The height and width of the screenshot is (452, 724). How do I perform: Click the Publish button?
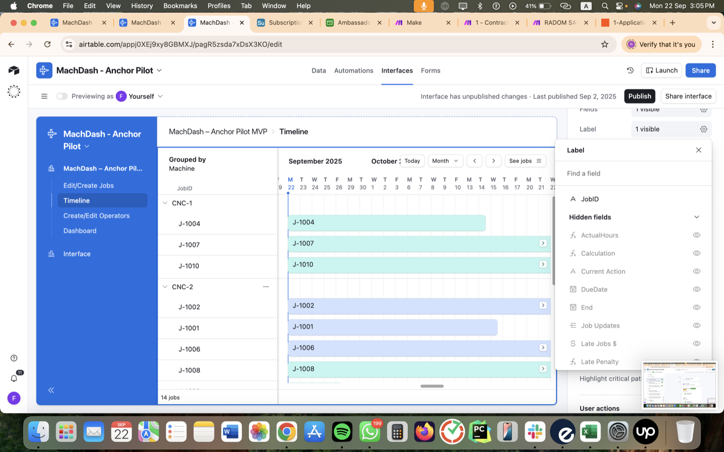coord(640,96)
